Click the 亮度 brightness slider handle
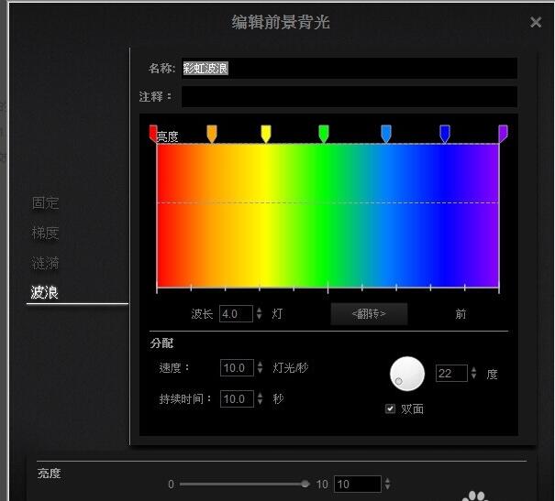 [x=305, y=484]
